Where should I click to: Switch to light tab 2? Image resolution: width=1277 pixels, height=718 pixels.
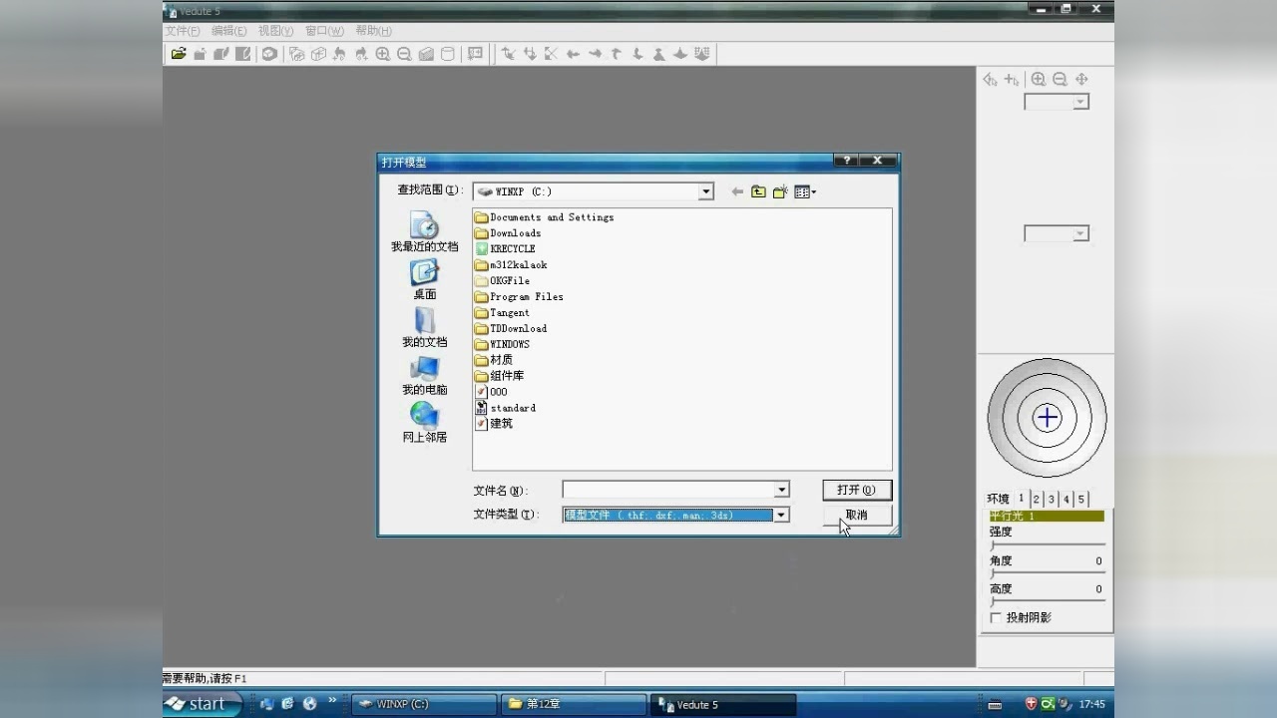coord(1037,499)
